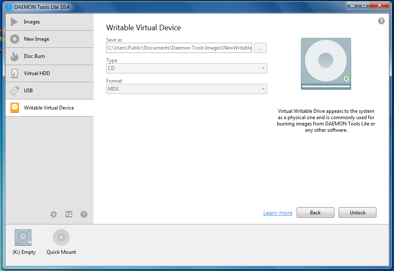Image resolution: width=394 pixels, height=271 pixels.
Task: Click the Back button
Action: tap(316, 213)
